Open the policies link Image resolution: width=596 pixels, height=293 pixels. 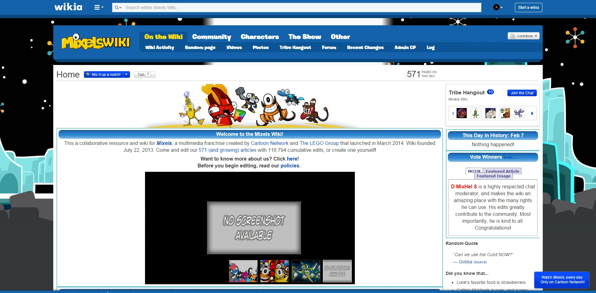click(290, 166)
